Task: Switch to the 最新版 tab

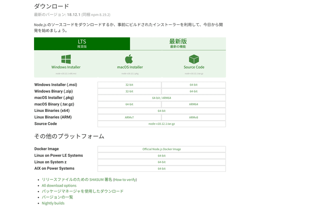Action: (178, 44)
